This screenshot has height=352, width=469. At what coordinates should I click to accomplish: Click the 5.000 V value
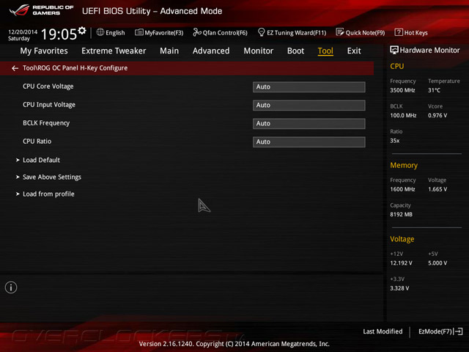click(437, 263)
